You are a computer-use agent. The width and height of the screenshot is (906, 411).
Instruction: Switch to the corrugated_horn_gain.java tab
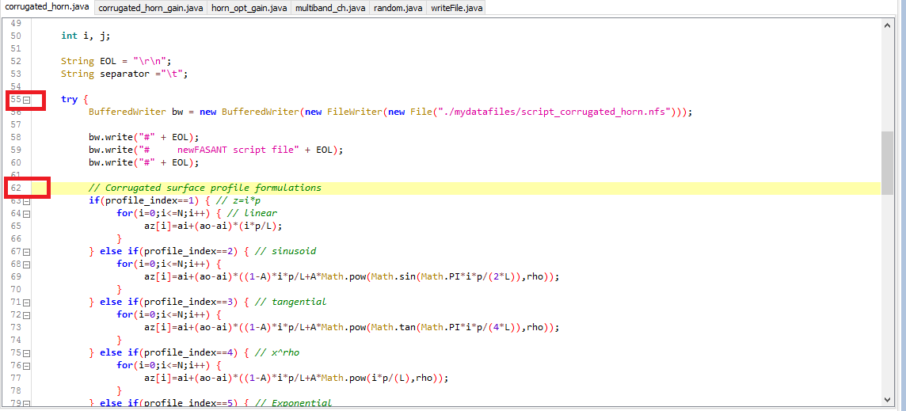tap(150, 8)
